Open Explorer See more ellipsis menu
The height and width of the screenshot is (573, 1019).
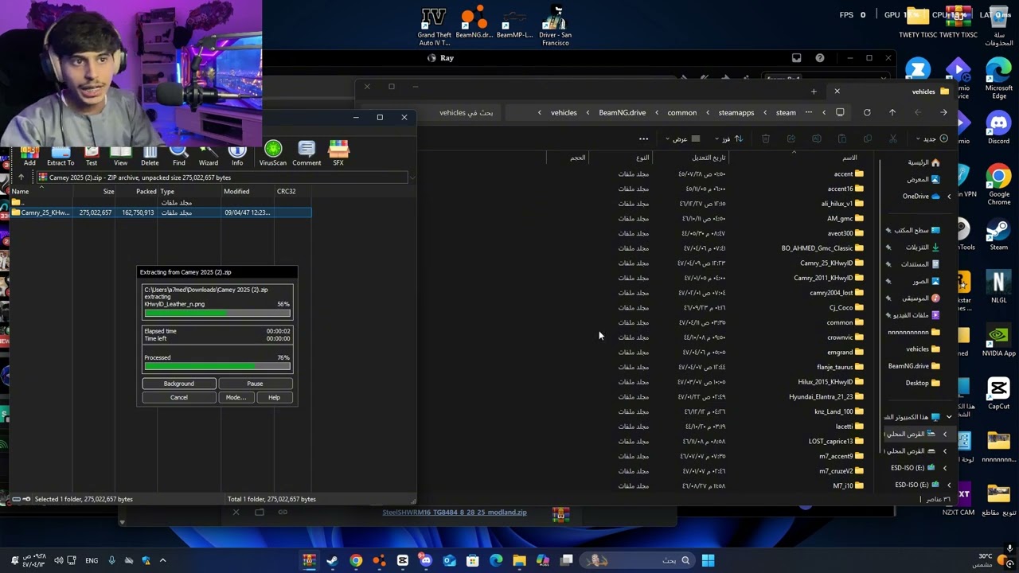[643, 138]
